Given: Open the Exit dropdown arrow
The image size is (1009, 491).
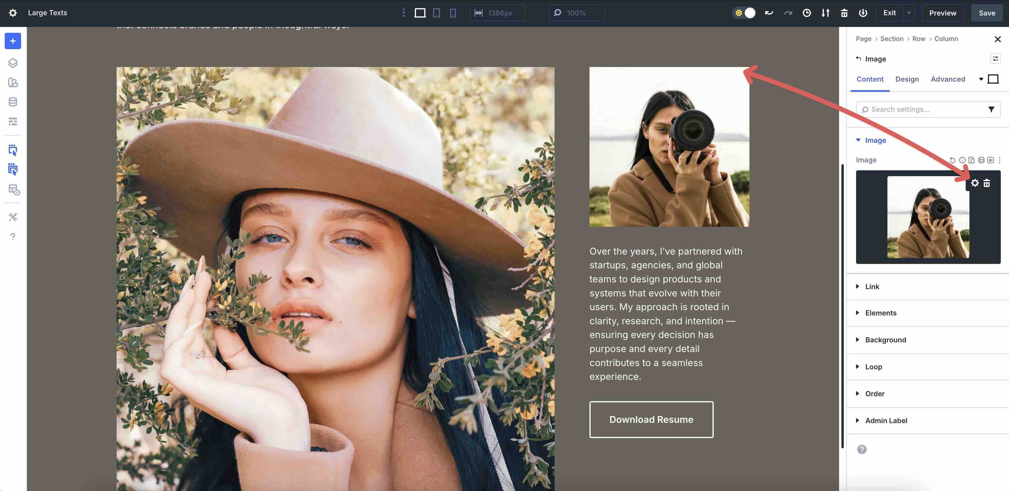Looking at the screenshot, I should point(909,13).
